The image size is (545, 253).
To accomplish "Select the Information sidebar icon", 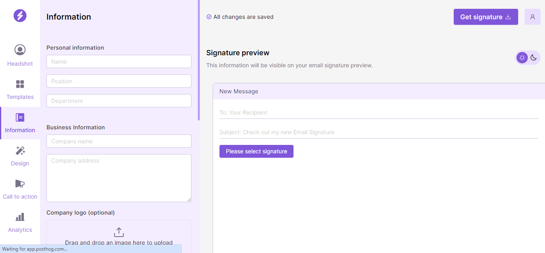I will 20,117.
